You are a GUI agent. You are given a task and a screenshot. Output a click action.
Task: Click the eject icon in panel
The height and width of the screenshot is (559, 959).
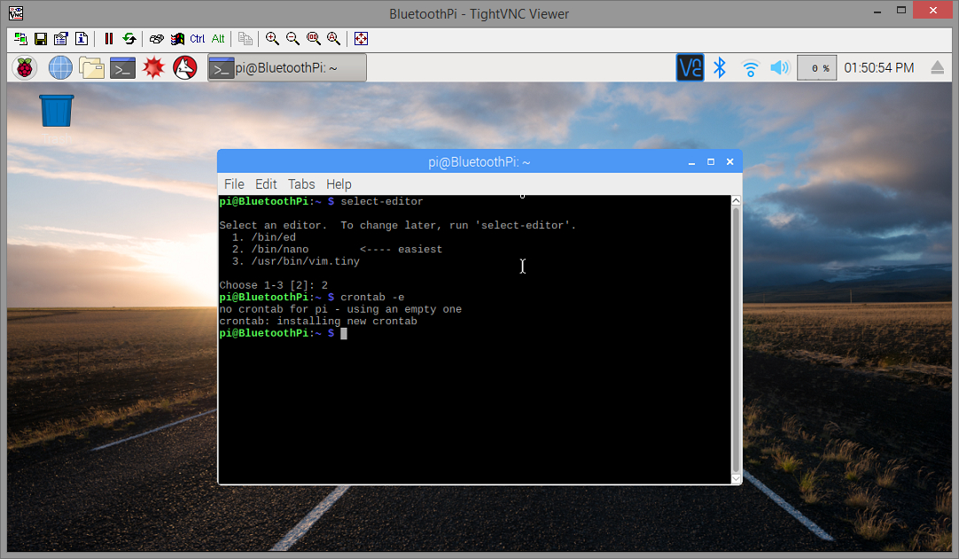(937, 68)
